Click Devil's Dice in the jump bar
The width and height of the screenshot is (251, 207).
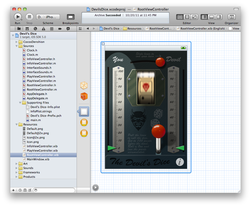[x=110, y=29]
